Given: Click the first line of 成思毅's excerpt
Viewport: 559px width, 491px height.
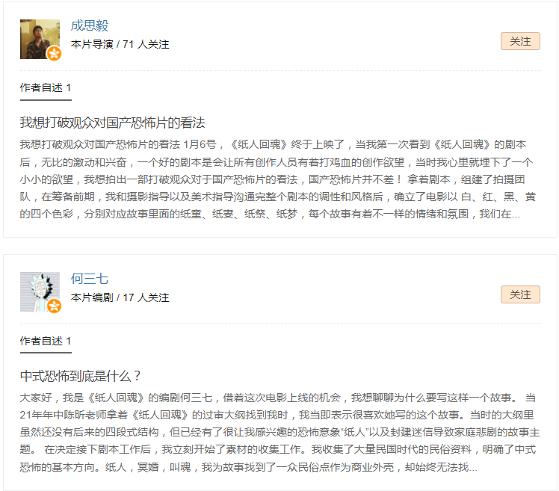Looking at the screenshot, I should point(273,144).
